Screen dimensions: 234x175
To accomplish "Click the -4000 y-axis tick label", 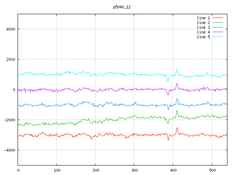I will [x=9, y=150].
